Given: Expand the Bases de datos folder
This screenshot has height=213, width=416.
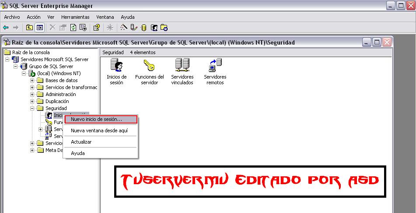Looking at the screenshot, I should (x=32, y=80).
